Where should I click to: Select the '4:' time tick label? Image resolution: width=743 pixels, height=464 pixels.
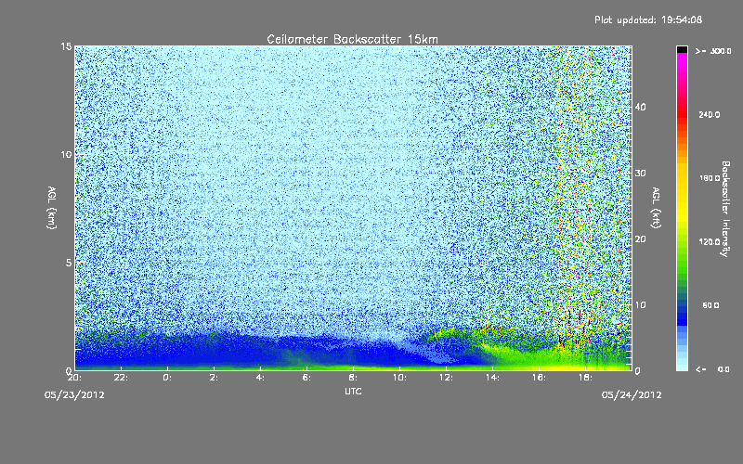[260, 378]
